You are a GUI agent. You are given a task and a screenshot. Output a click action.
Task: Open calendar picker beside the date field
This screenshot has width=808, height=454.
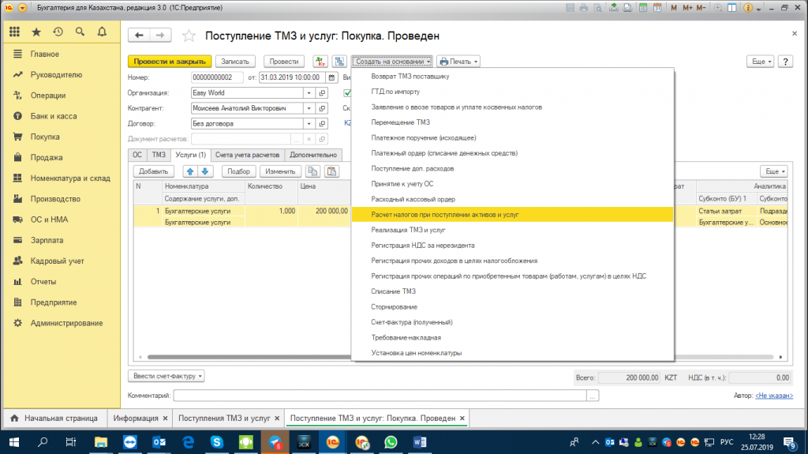331,77
